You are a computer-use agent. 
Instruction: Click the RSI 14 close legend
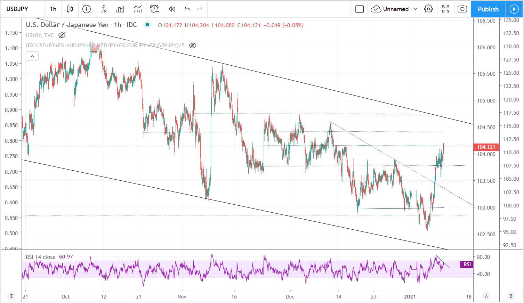pyautogui.click(x=41, y=257)
